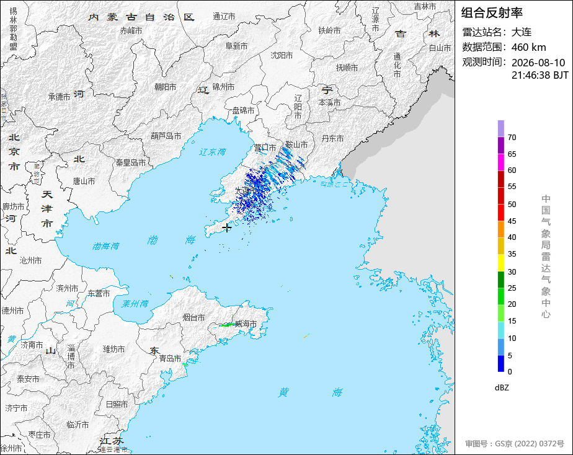
Task: Pick the orange 40 dBZ legend band
Action: (x=500, y=229)
